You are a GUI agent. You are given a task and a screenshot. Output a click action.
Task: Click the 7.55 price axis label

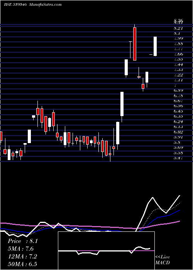pos(178,59)
